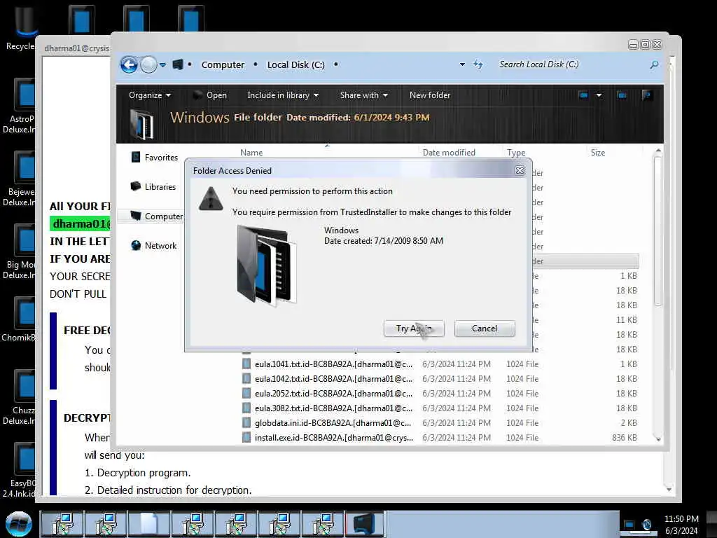Close the Folder Access Denied dialog
The image size is (717, 538).
pos(520,170)
